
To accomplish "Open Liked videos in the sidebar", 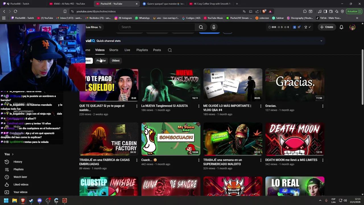I will (21, 184).
